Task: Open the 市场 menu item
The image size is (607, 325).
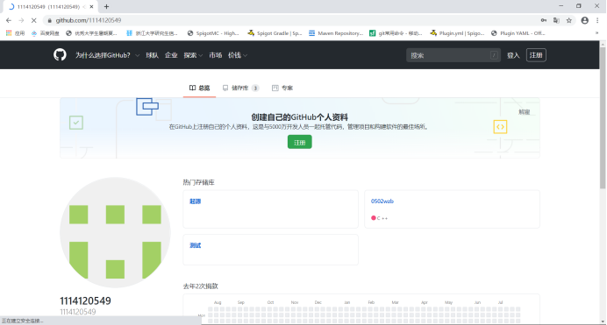Action: pyautogui.click(x=215, y=55)
